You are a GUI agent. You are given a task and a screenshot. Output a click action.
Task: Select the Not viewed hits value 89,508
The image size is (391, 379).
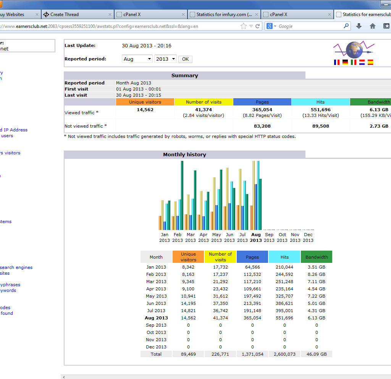[x=321, y=126]
